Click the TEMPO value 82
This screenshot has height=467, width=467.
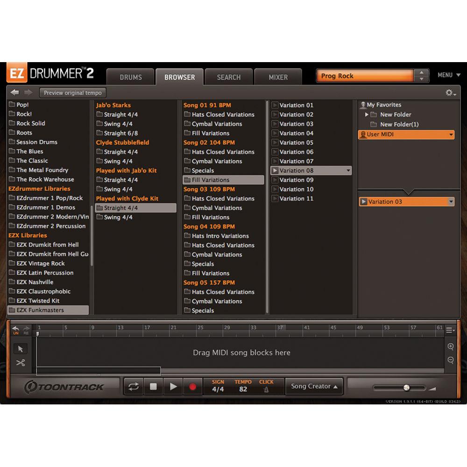243,389
